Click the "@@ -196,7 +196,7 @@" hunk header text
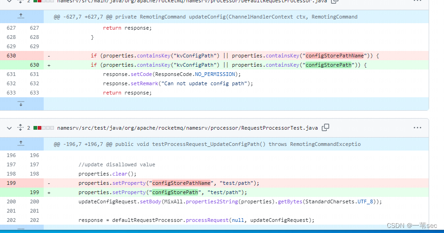444x233 pixels. click(x=83, y=144)
